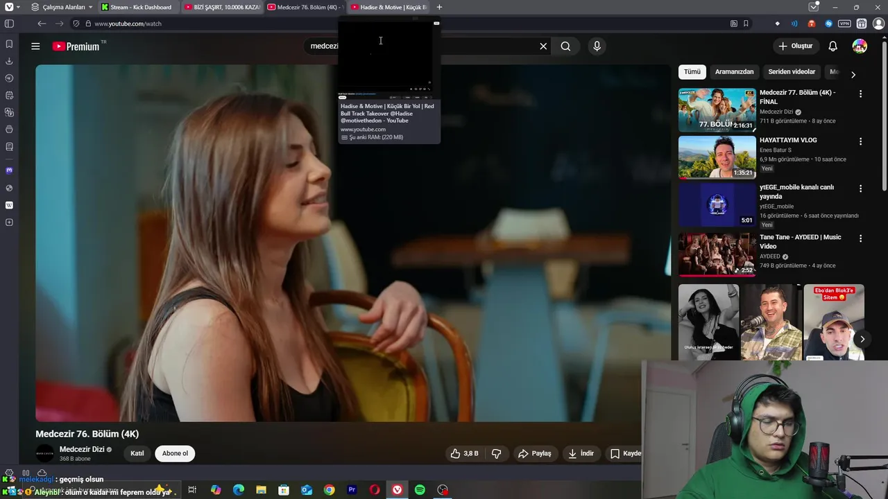Viewport: 888px width, 499px height.
Task: Clear the YouTube search box
Action: (x=543, y=46)
